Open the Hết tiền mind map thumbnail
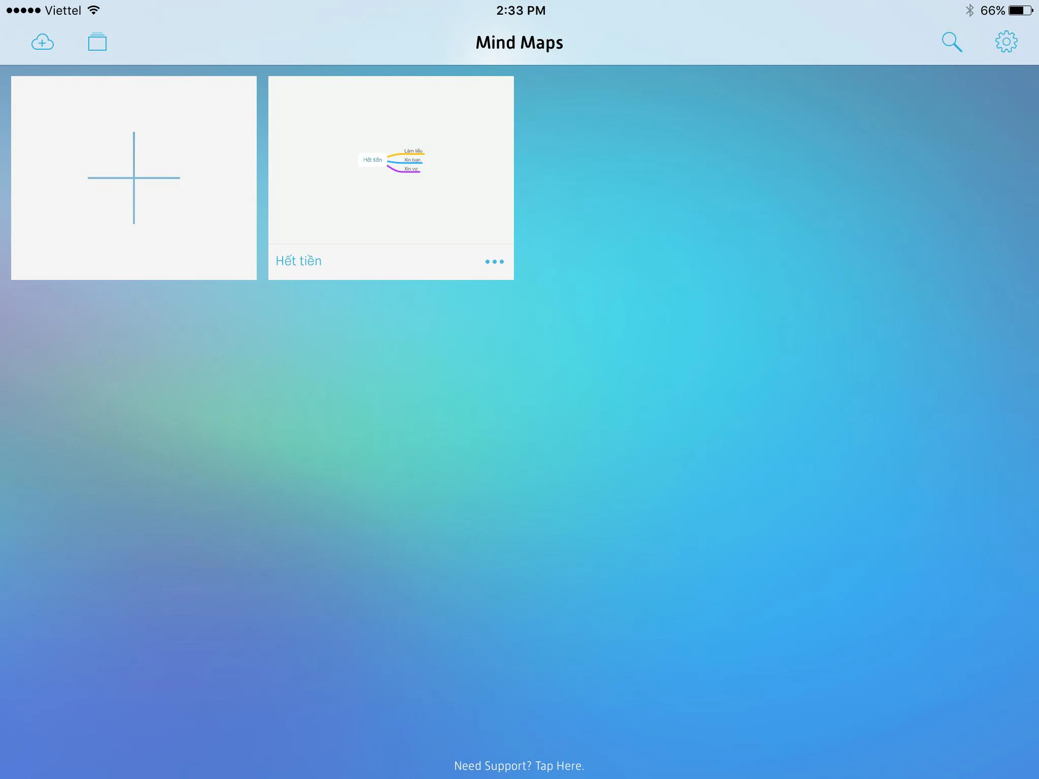The height and width of the screenshot is (779, 1039). (391, 160)
